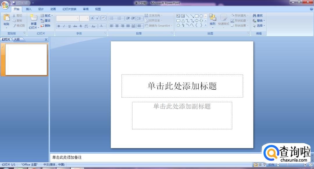The width and height of the screenshot is (314, 169).
Task: Justify text in paragraph group
Action: (128, 26)
